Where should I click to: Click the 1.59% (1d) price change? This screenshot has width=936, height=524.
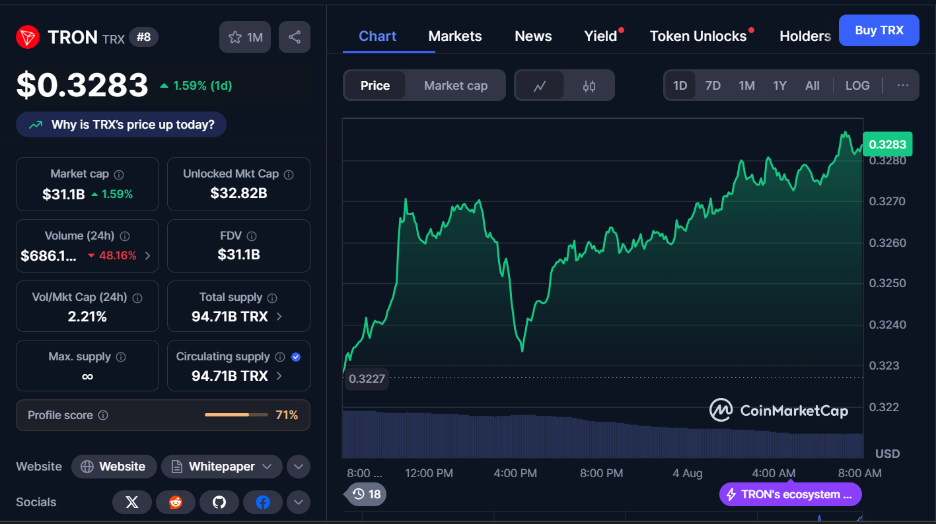(x=196, y=86)
